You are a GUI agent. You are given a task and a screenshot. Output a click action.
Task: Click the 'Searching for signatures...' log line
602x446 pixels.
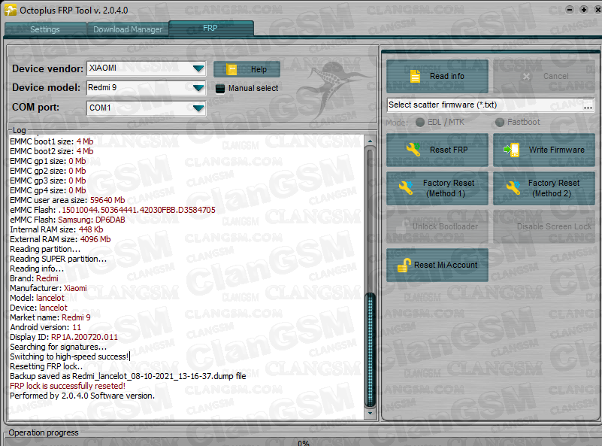[x=59, y=347]
